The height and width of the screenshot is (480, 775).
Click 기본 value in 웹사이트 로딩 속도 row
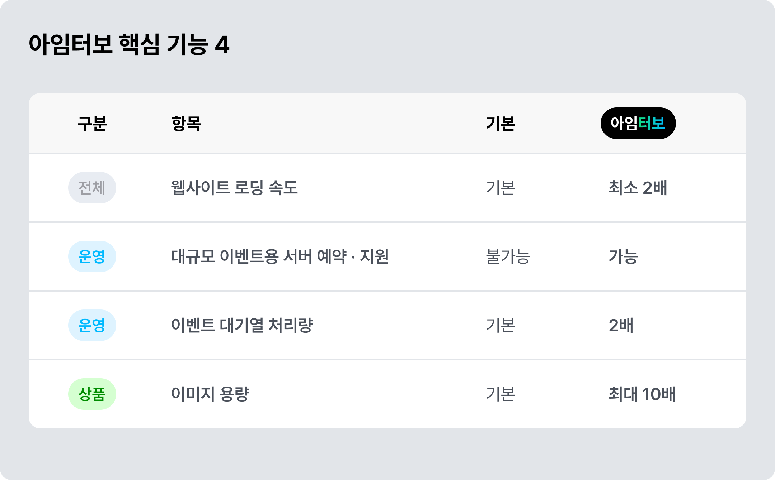point(501,188)
